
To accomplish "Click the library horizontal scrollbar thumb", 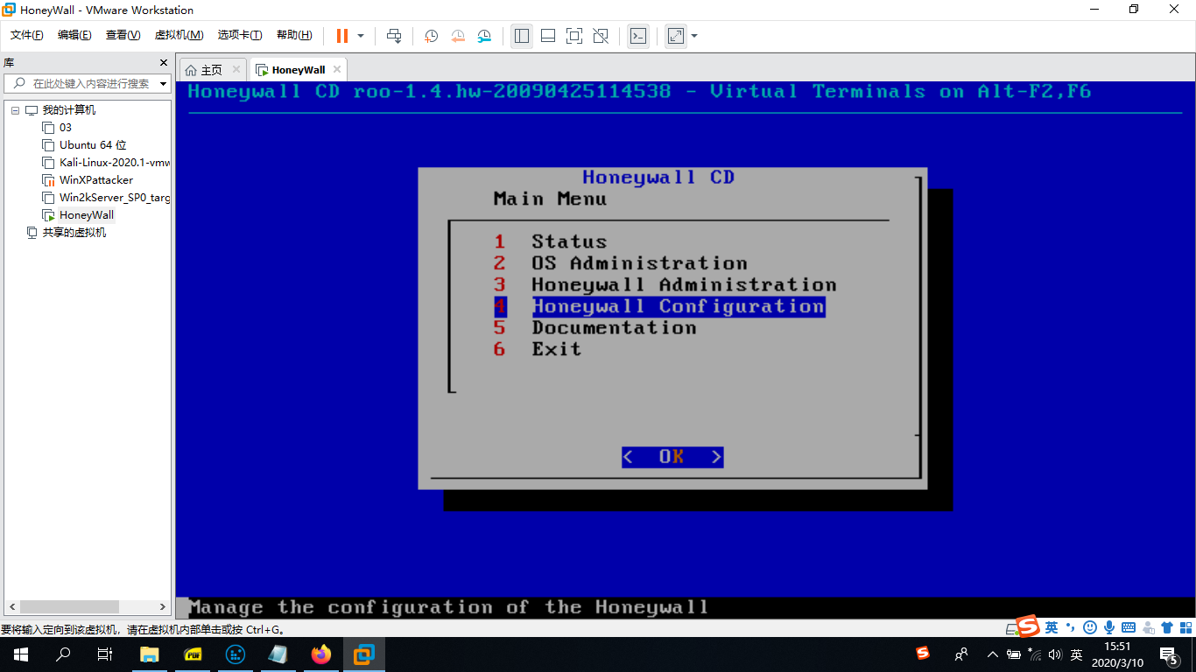I will point(69,606).
